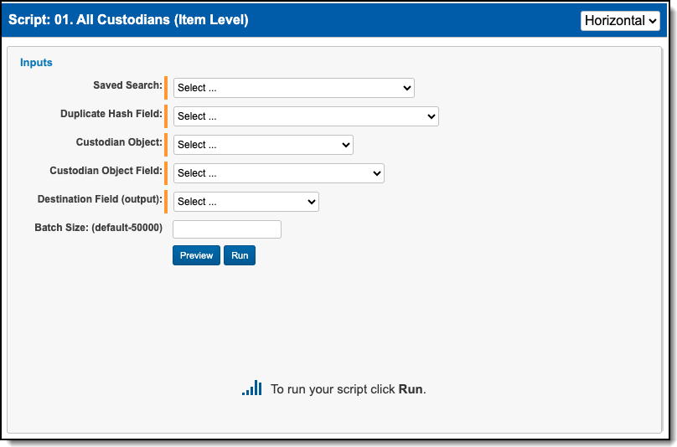Screen dimensions: 677x447
Task: Open the Duplicate Hash Field dropdown
Action: pos(305,116)
